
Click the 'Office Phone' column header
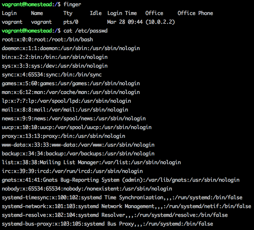195,13
